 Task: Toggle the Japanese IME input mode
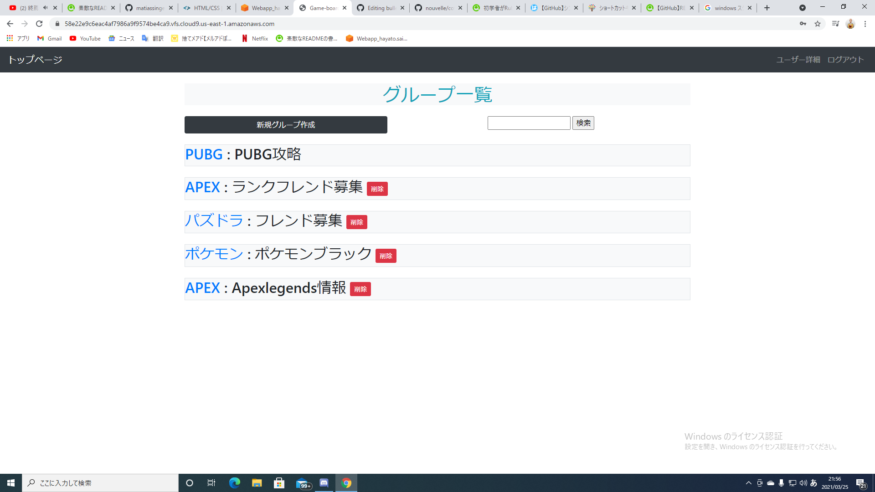click(814, 482)
